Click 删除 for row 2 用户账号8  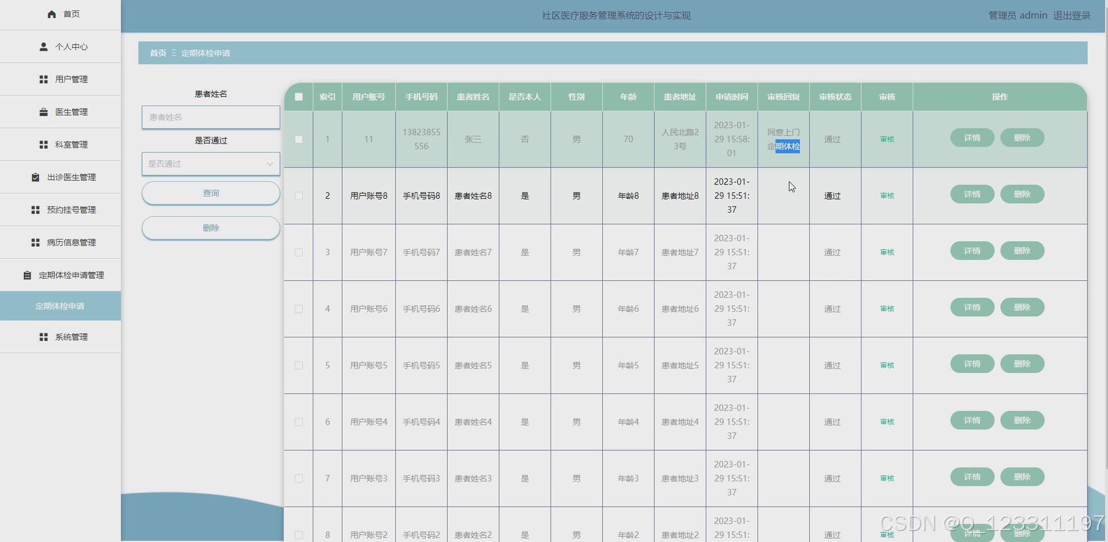[1022, 194]
